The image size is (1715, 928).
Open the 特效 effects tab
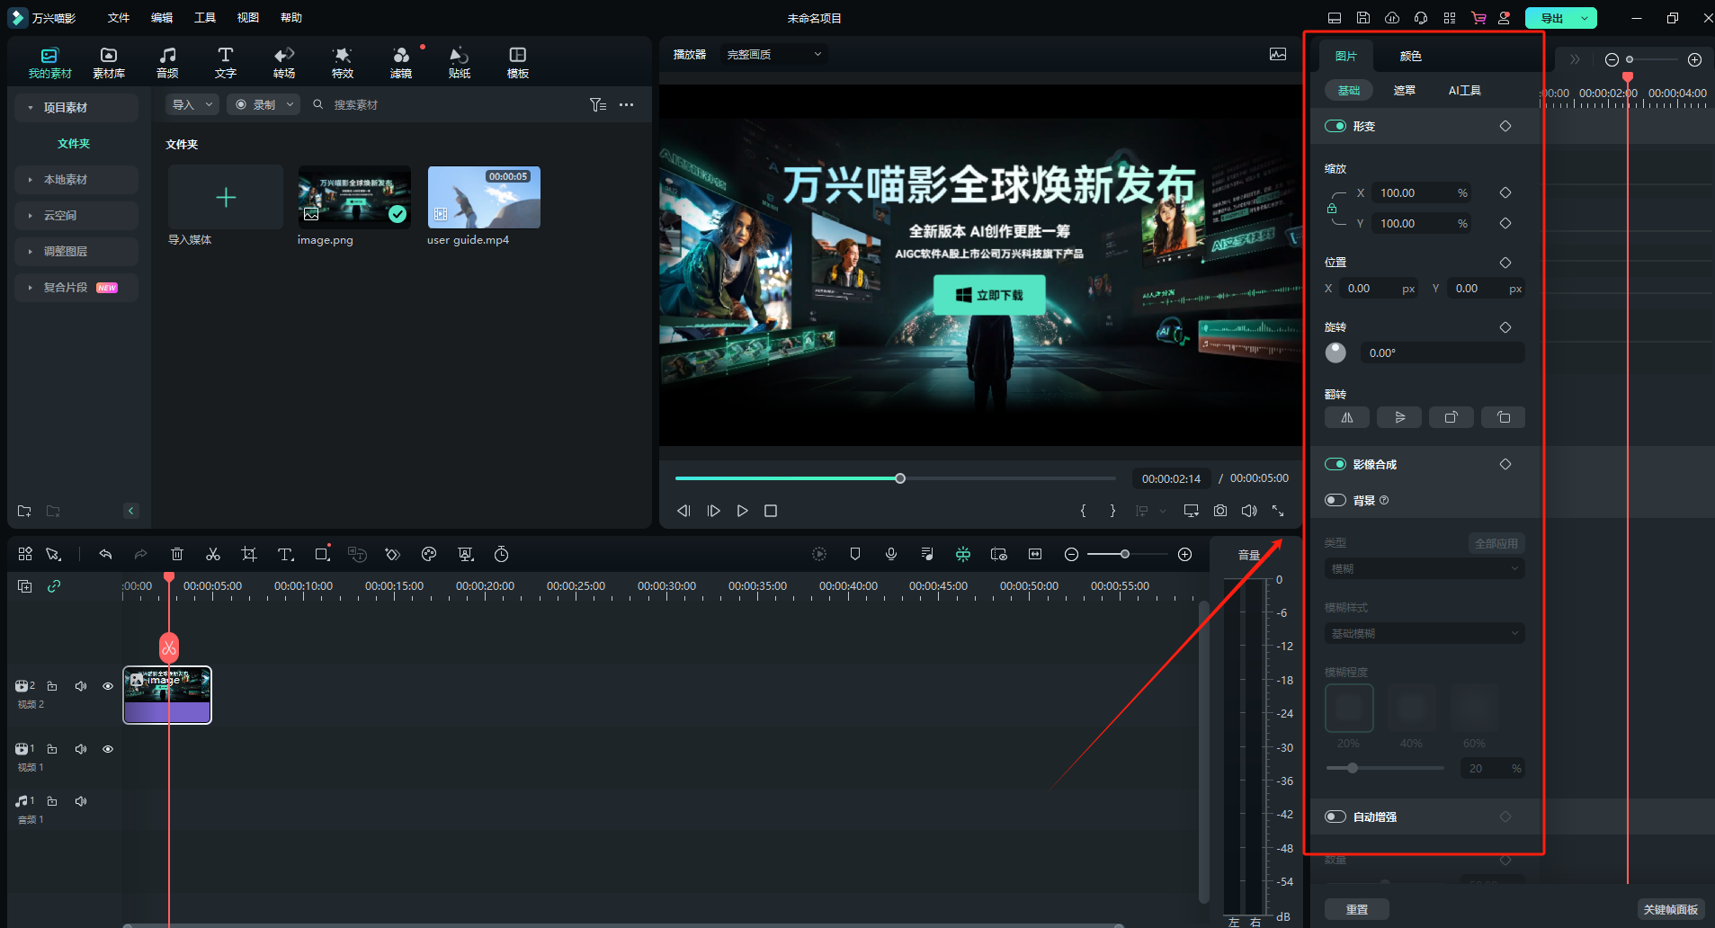343,63
